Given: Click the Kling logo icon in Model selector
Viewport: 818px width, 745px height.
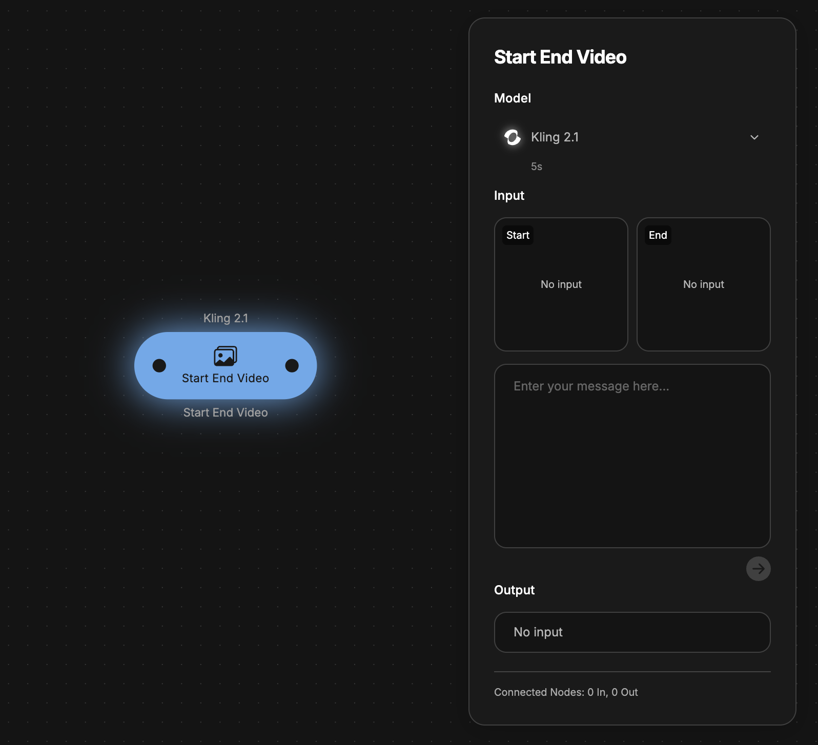Looking at the screenshot, I should pyautogui.click(x=512, y=137).
